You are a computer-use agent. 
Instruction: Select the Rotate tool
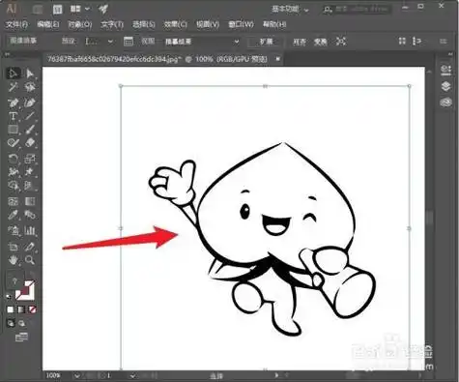[x=13, y=159]
